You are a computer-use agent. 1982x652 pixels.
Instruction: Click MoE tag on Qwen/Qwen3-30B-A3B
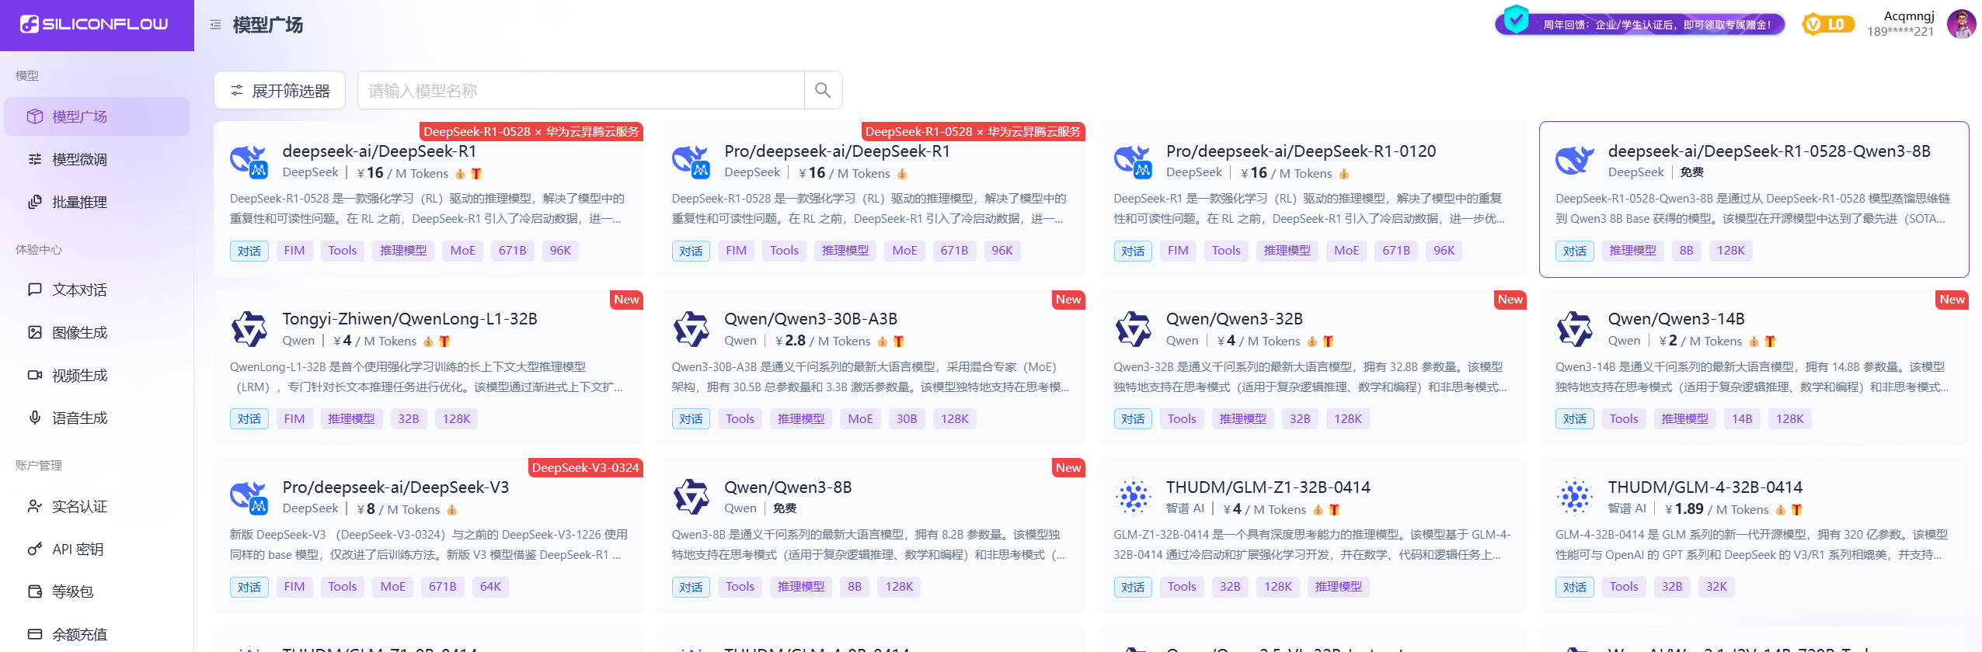[860, 419]
